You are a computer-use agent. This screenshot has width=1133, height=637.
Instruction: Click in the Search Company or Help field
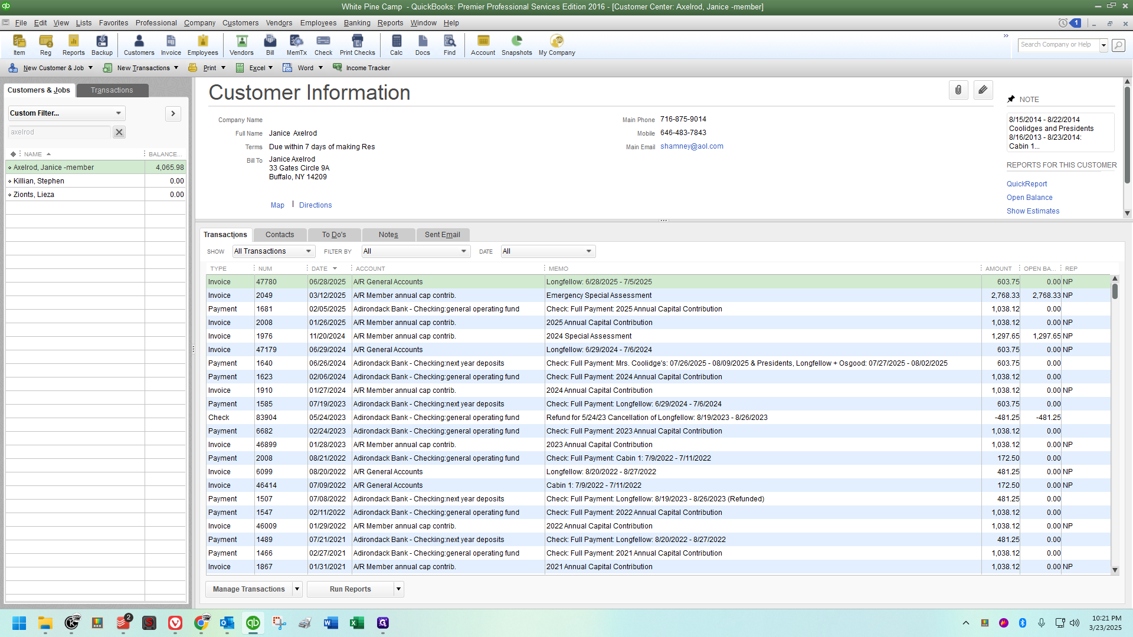coord(1059,45)
